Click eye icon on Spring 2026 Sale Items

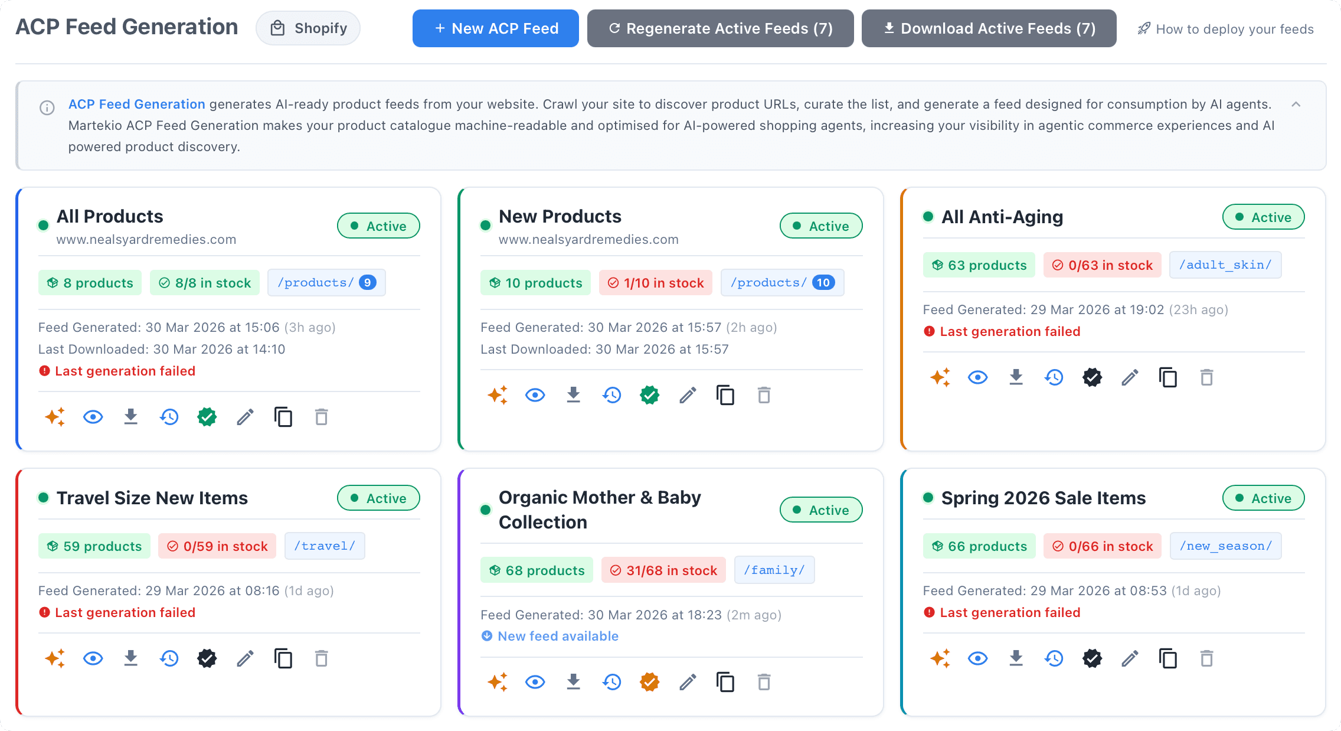(x=978, y=658)
